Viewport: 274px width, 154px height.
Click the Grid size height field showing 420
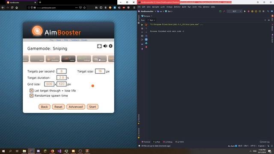coord(62,84)
